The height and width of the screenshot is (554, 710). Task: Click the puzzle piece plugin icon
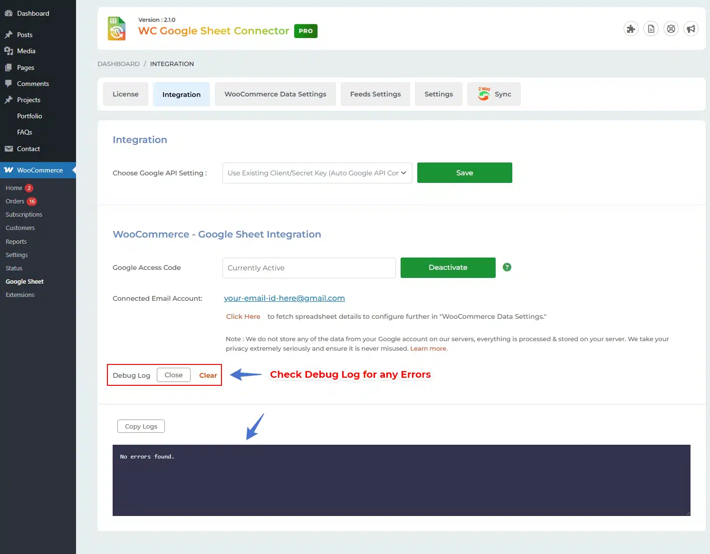point(631,29)
